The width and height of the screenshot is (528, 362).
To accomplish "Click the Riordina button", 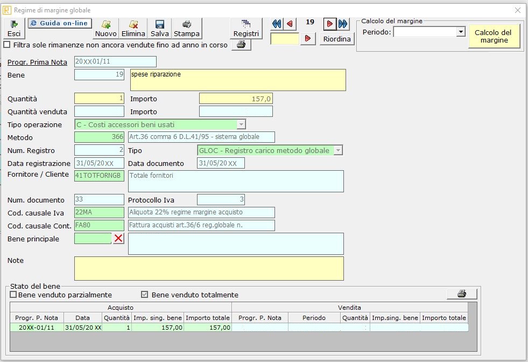I will [x=337, y=39].
